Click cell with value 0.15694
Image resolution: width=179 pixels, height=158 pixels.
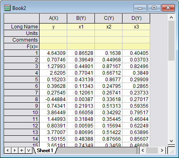tap(108, 126)
